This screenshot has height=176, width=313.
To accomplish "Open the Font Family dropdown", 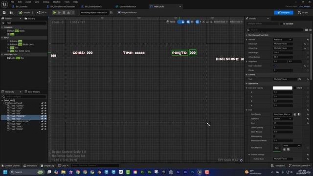I will (283, 114).
